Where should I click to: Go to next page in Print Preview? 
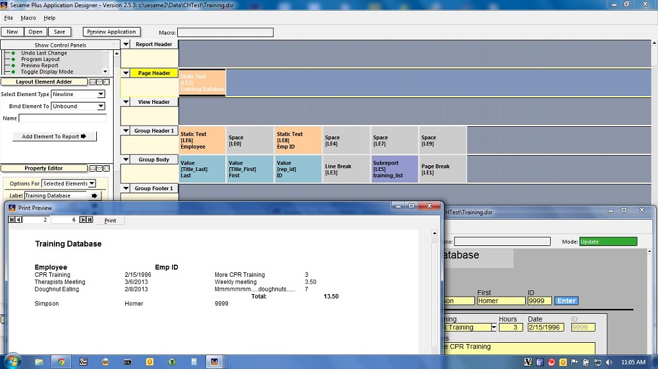(x=83, y=220)
